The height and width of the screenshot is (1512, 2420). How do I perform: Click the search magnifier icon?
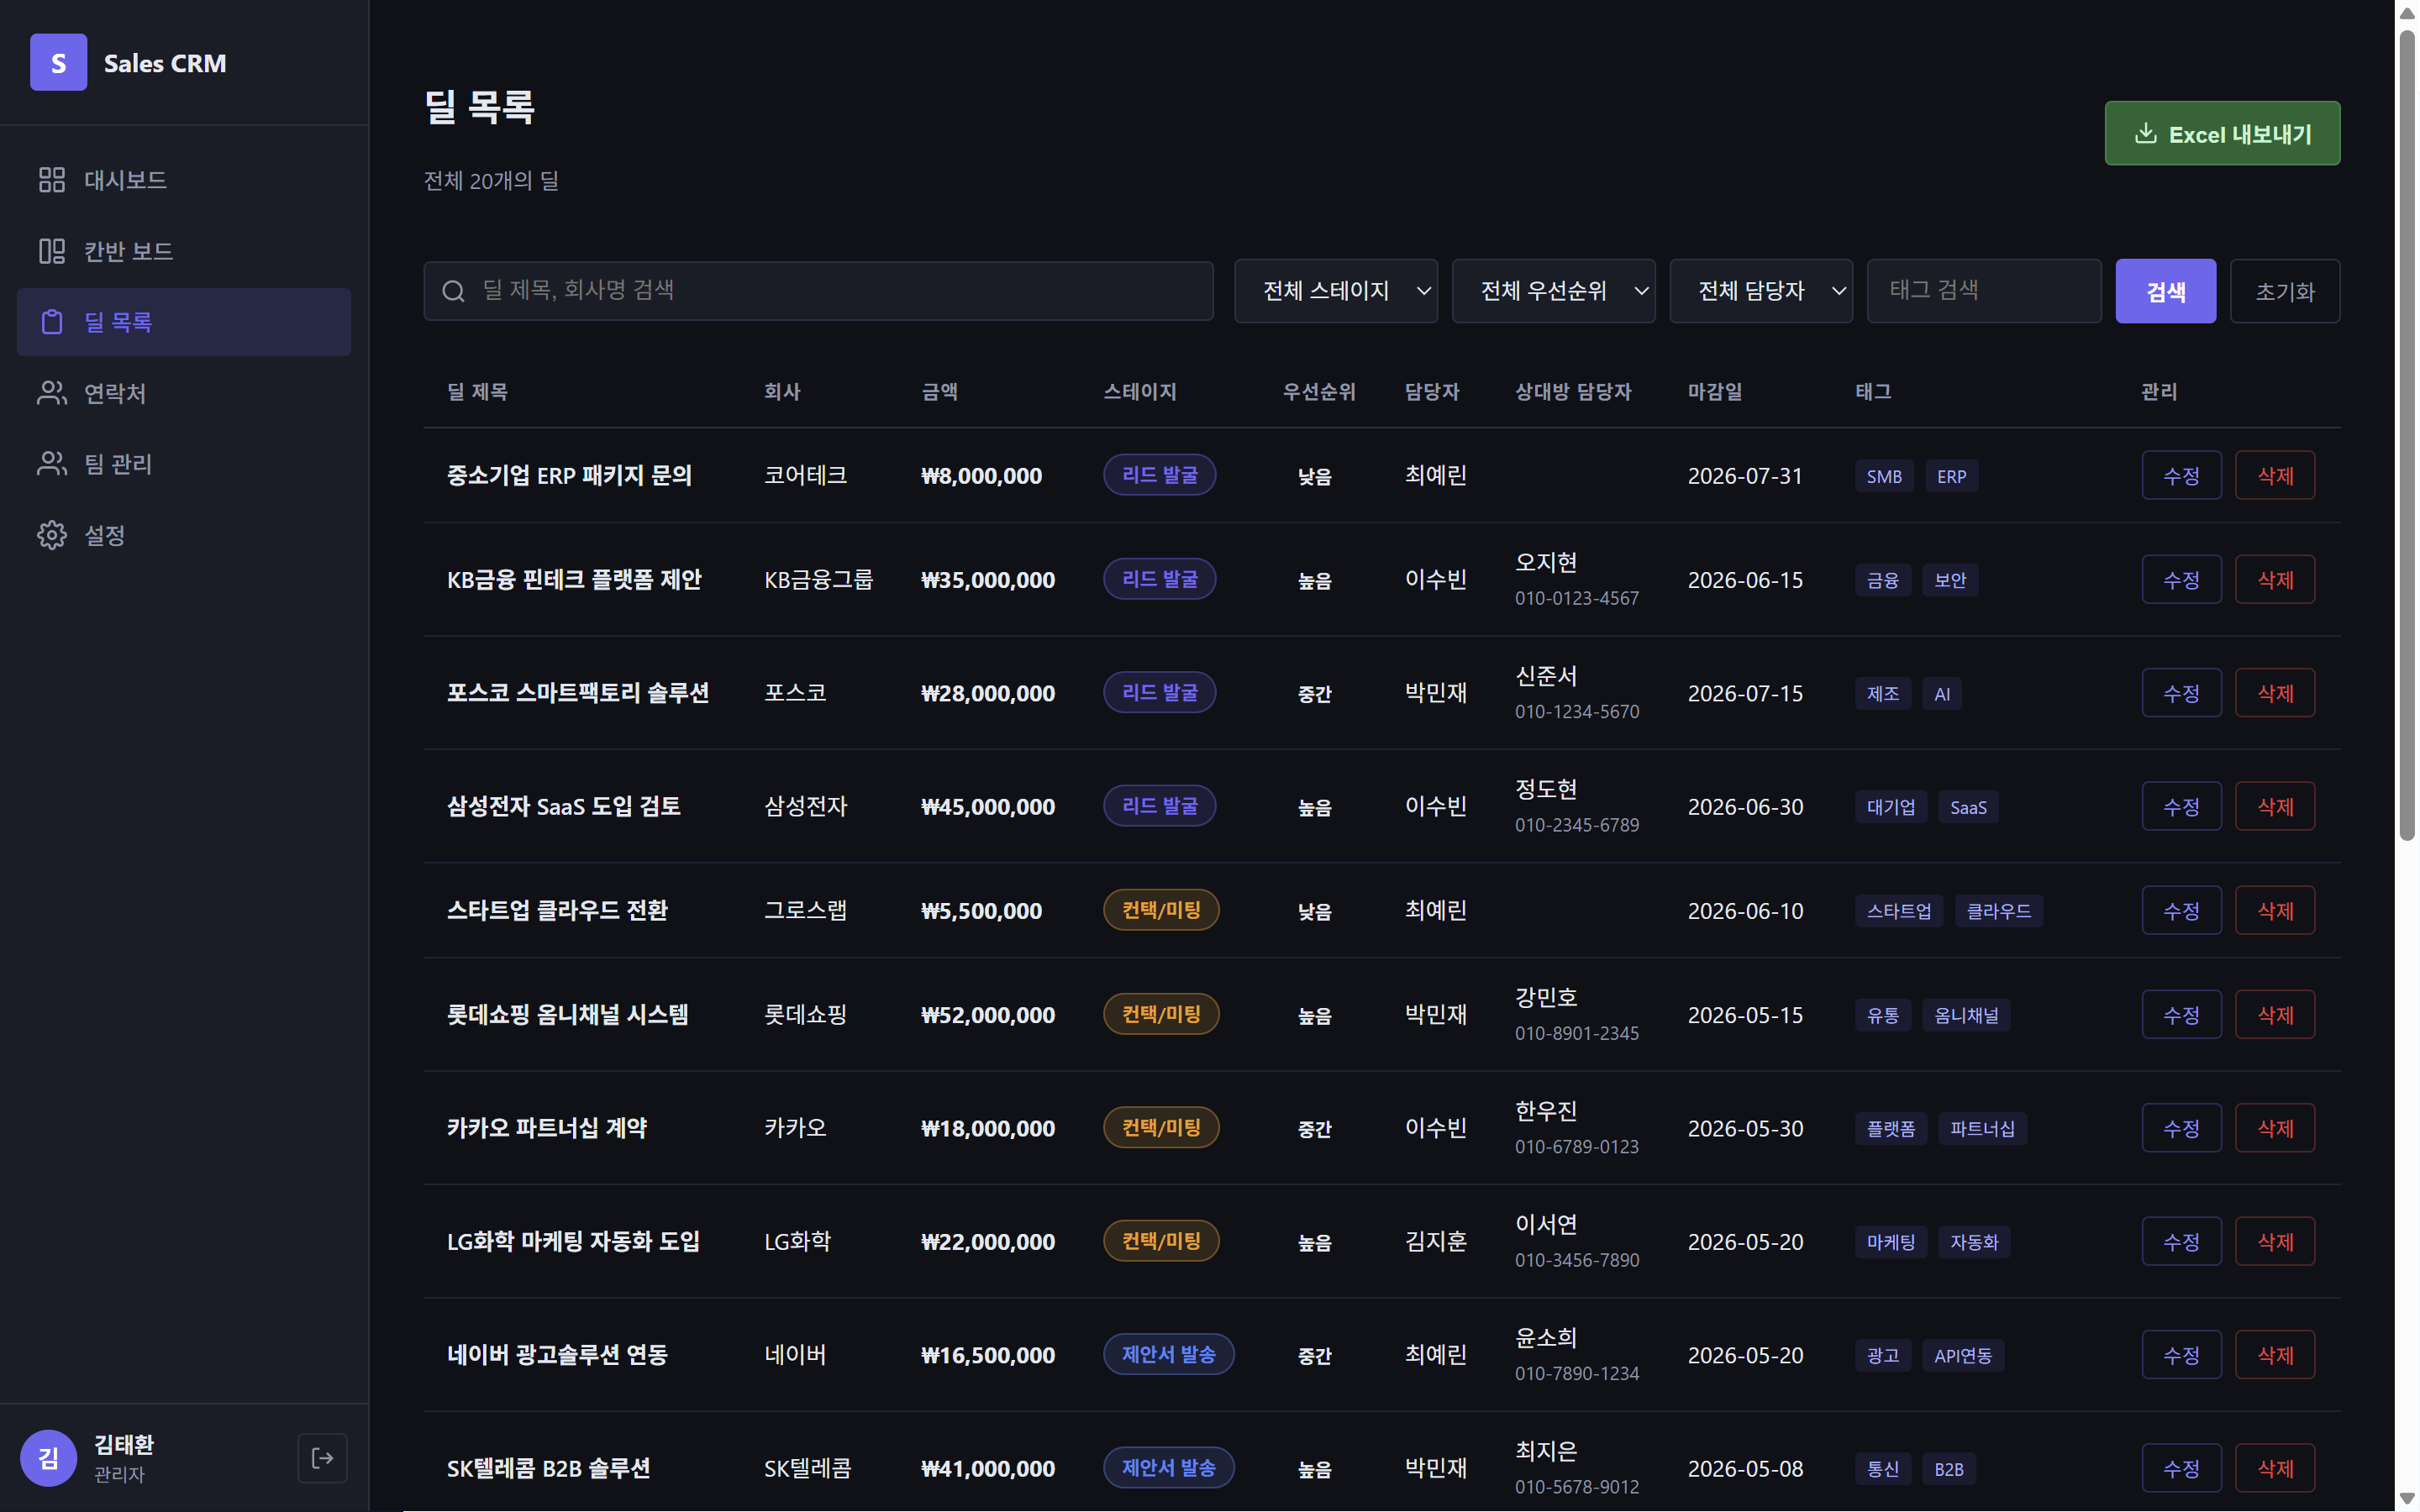tap(453, 291)
